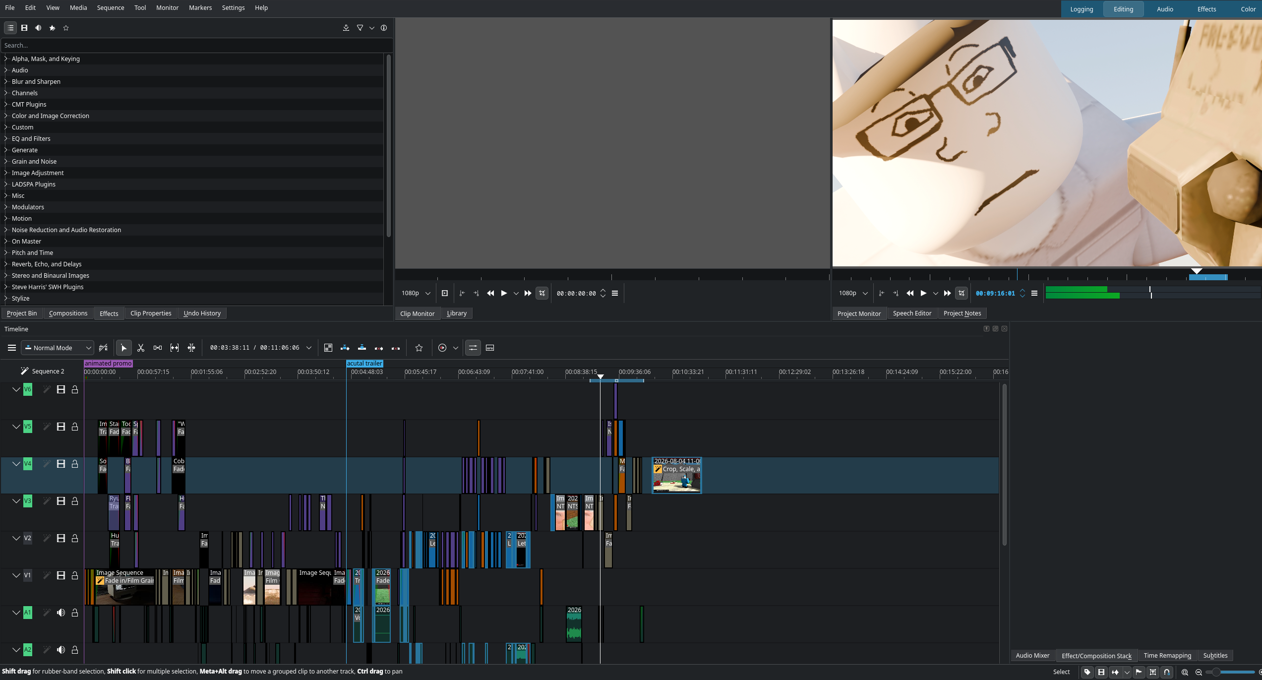The image size is (1262, 680).
Task: Open the Normal Mode edit mode dropdown
Action: [x=58, y=348]
